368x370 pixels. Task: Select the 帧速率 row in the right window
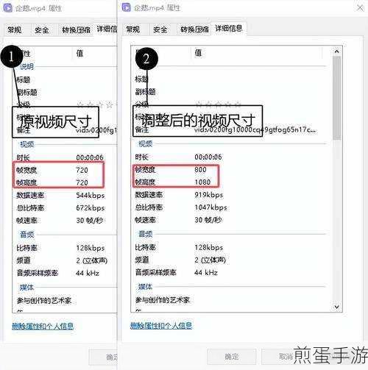230,220
